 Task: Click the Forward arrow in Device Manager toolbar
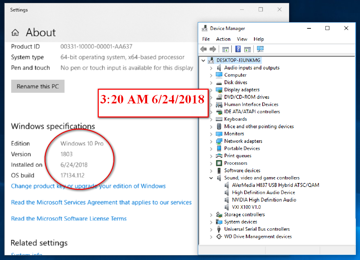point(213,49)
